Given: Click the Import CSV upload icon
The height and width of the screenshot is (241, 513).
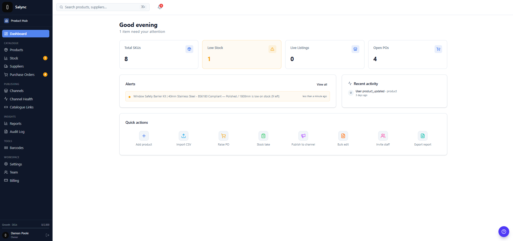Looking at the screenshot, I should [184, 136].
